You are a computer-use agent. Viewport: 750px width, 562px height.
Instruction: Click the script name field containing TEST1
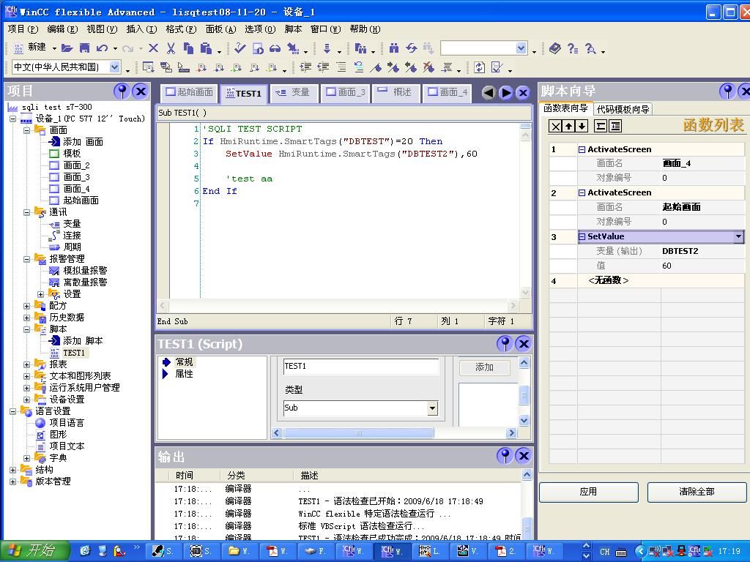coord(361,367)
